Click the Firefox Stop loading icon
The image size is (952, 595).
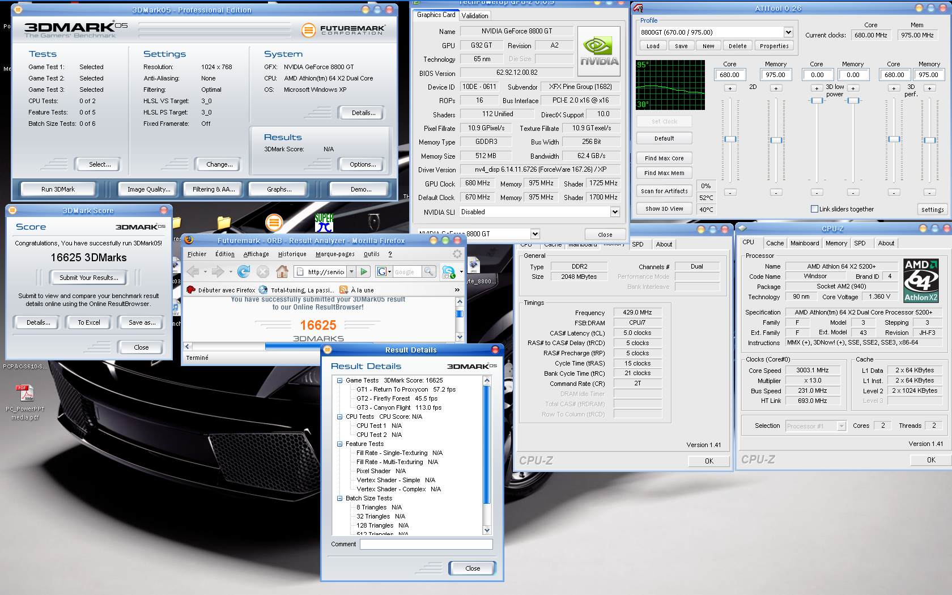[x=262, y=272]
